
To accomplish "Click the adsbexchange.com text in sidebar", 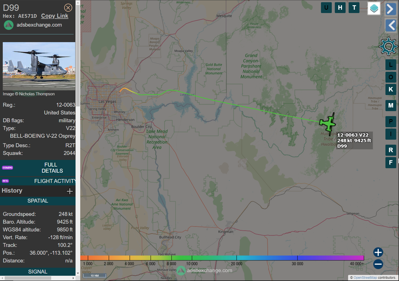I will click(x=39, y=25).
